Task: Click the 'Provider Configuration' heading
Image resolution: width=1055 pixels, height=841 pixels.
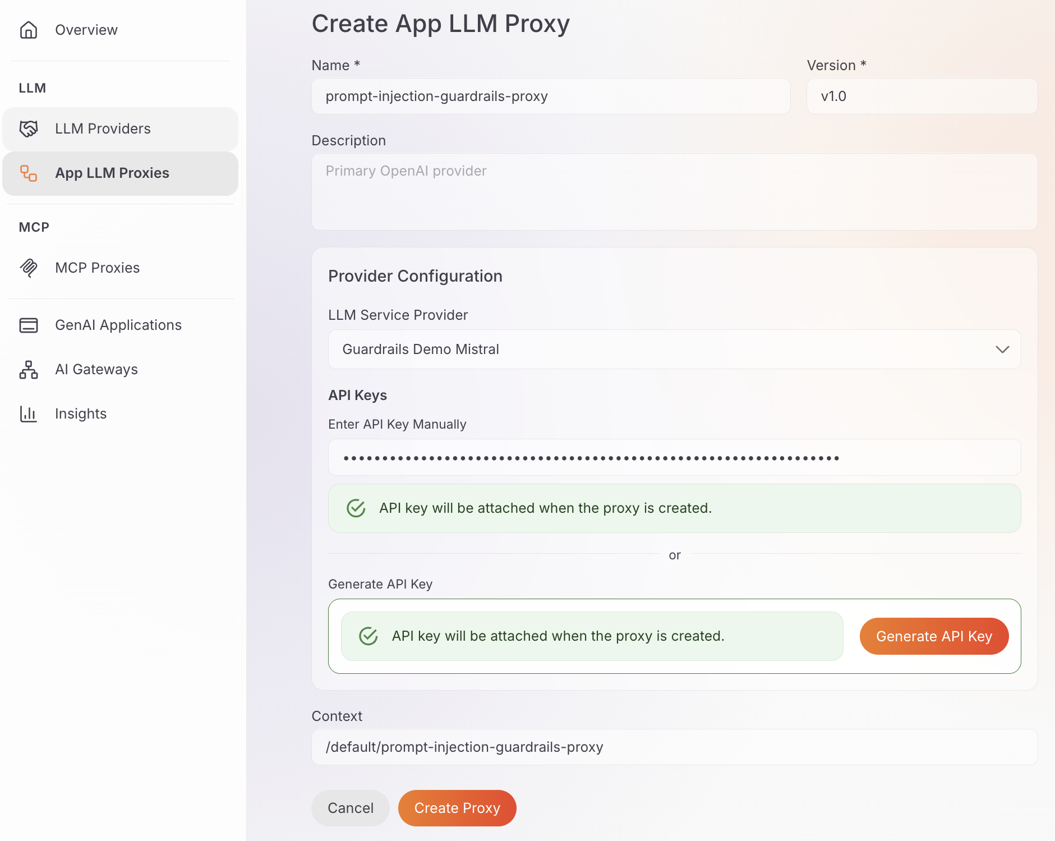Action: click(x=415, y=276)
